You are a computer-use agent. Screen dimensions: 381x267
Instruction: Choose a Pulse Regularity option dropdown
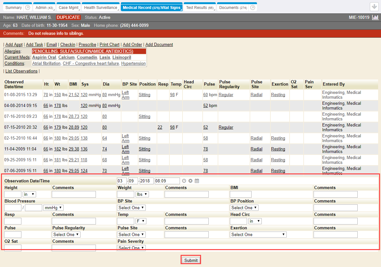66,234
